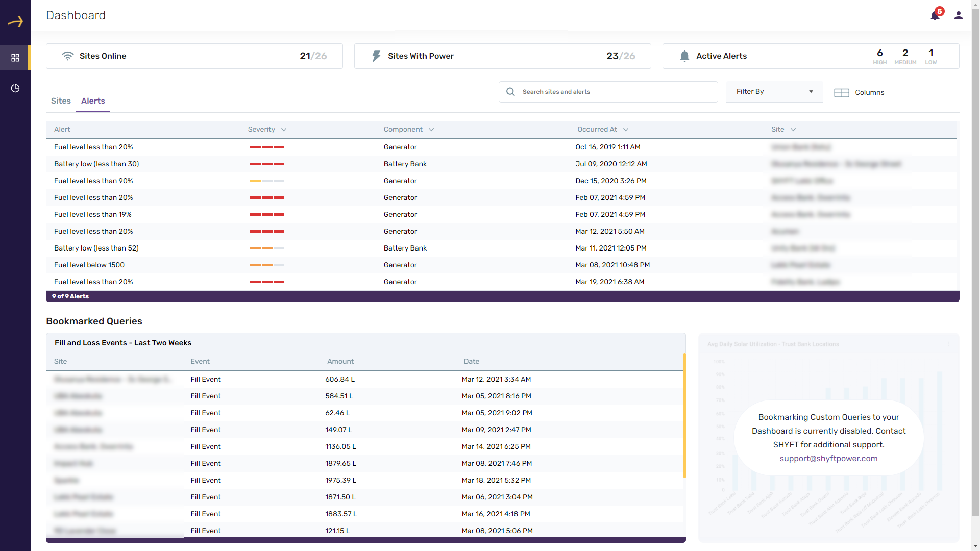The height and width of the screenshot is (551, 980).
Task: Click the Sites With Power lightning icon
Action: coord(376,56)
